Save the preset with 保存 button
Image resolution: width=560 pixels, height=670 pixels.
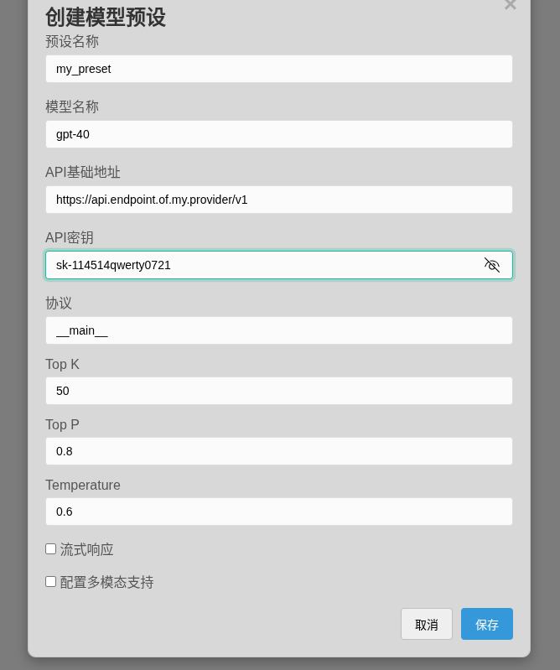click(486, 624)
